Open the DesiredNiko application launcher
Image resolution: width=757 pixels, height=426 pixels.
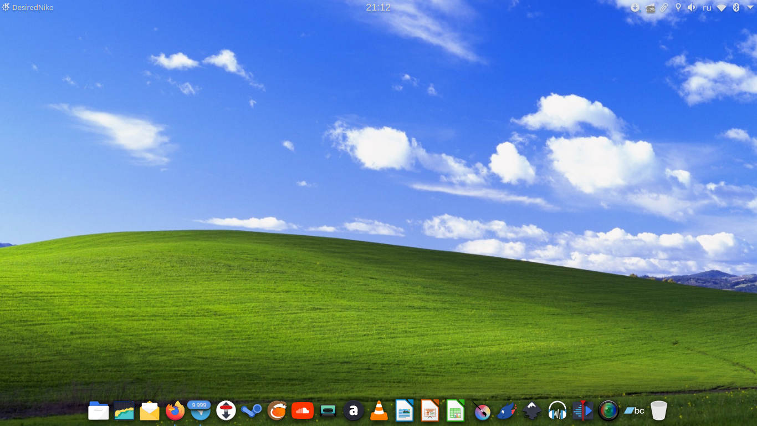coord(28,7)
